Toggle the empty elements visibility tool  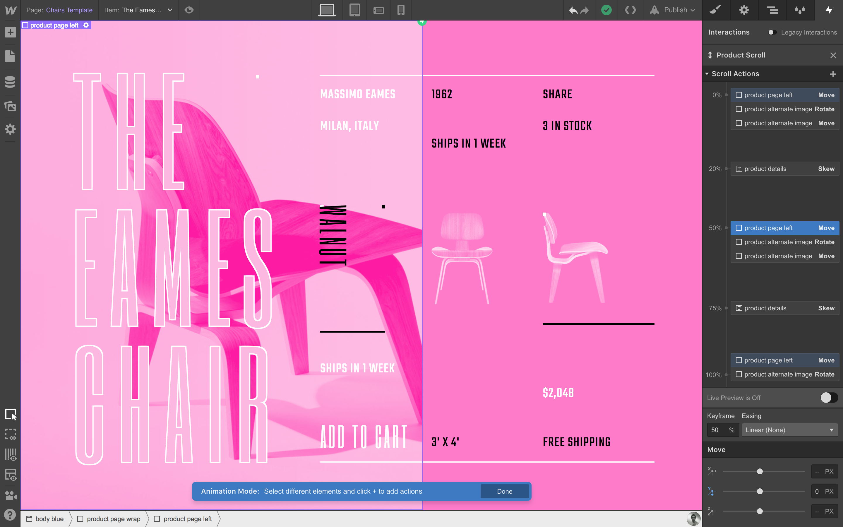(11, 475)
